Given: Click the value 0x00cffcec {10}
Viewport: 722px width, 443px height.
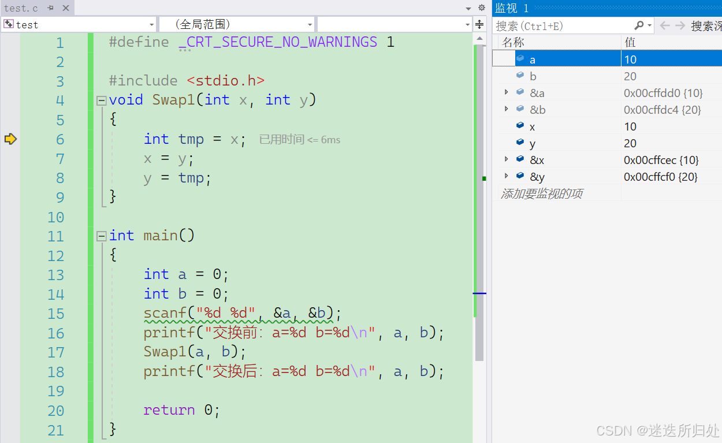Looking at the screenshot, I should click(x=661, y=160).
